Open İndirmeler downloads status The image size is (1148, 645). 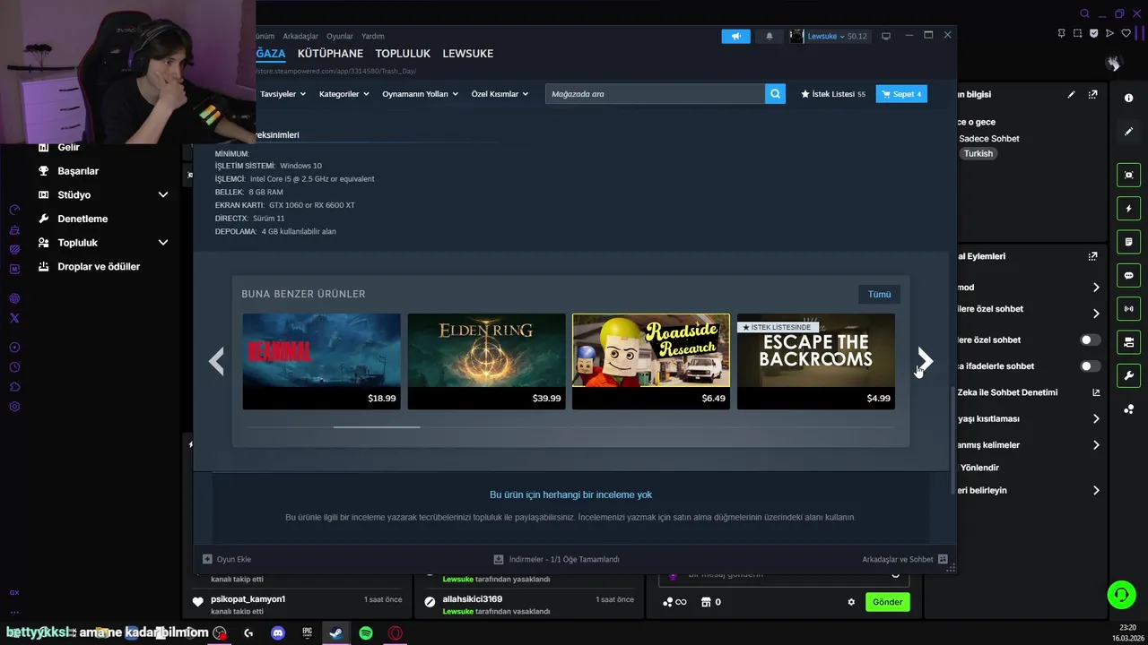click(x=557, y=559)
